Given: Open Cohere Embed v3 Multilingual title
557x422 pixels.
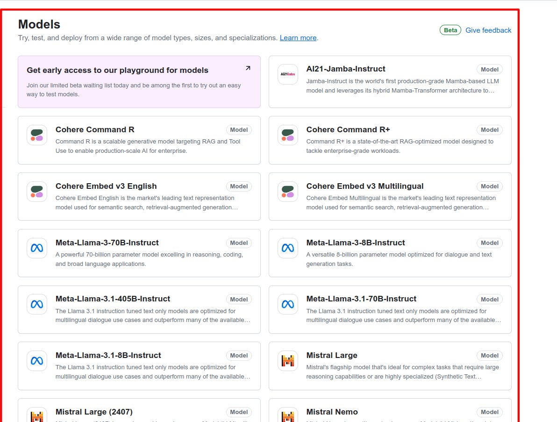Looking at the screenshot, I should [365, 186].
